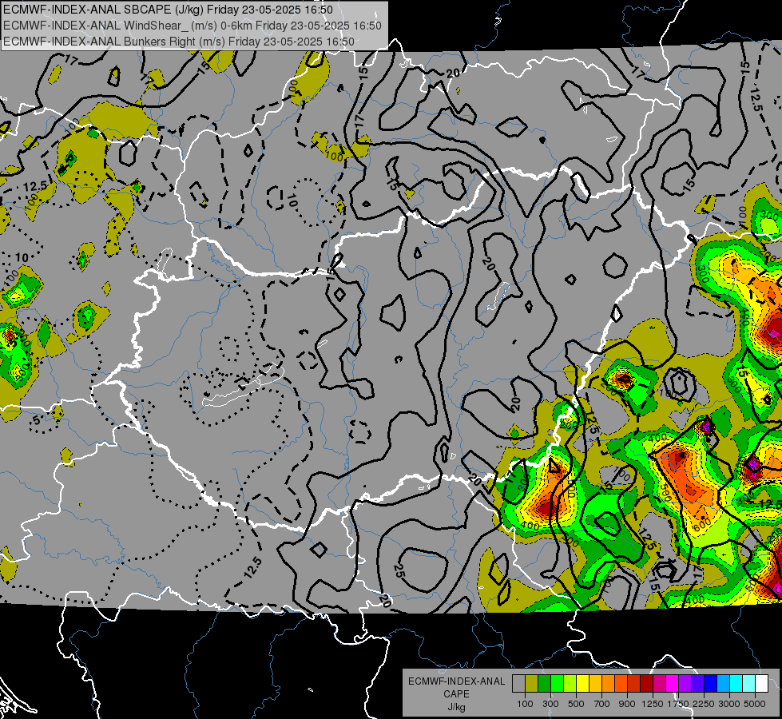The height and width of the screenshot is (719, 782).
Task: Select the bright magenta legend swatch
Action: tap(673, 684)
